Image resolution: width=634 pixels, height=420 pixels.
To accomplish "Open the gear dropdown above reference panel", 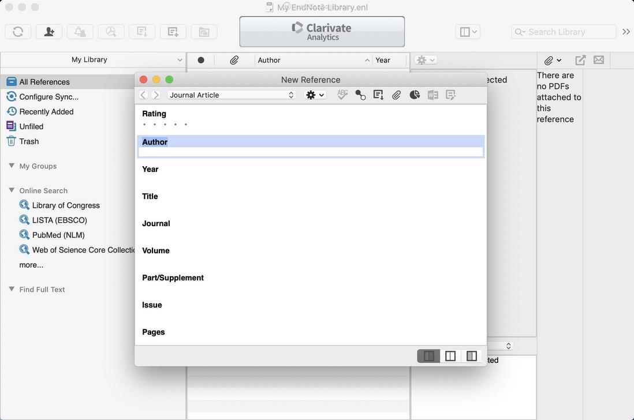I will click(x=426, y=60).
